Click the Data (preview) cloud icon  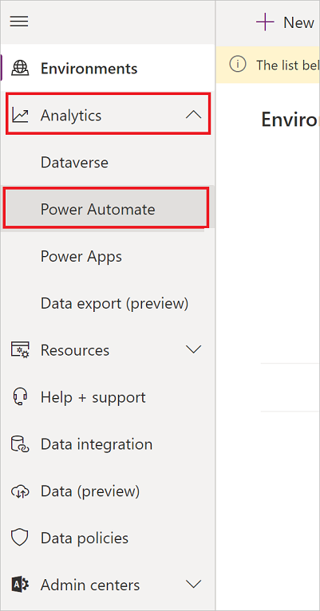point(19,491)
